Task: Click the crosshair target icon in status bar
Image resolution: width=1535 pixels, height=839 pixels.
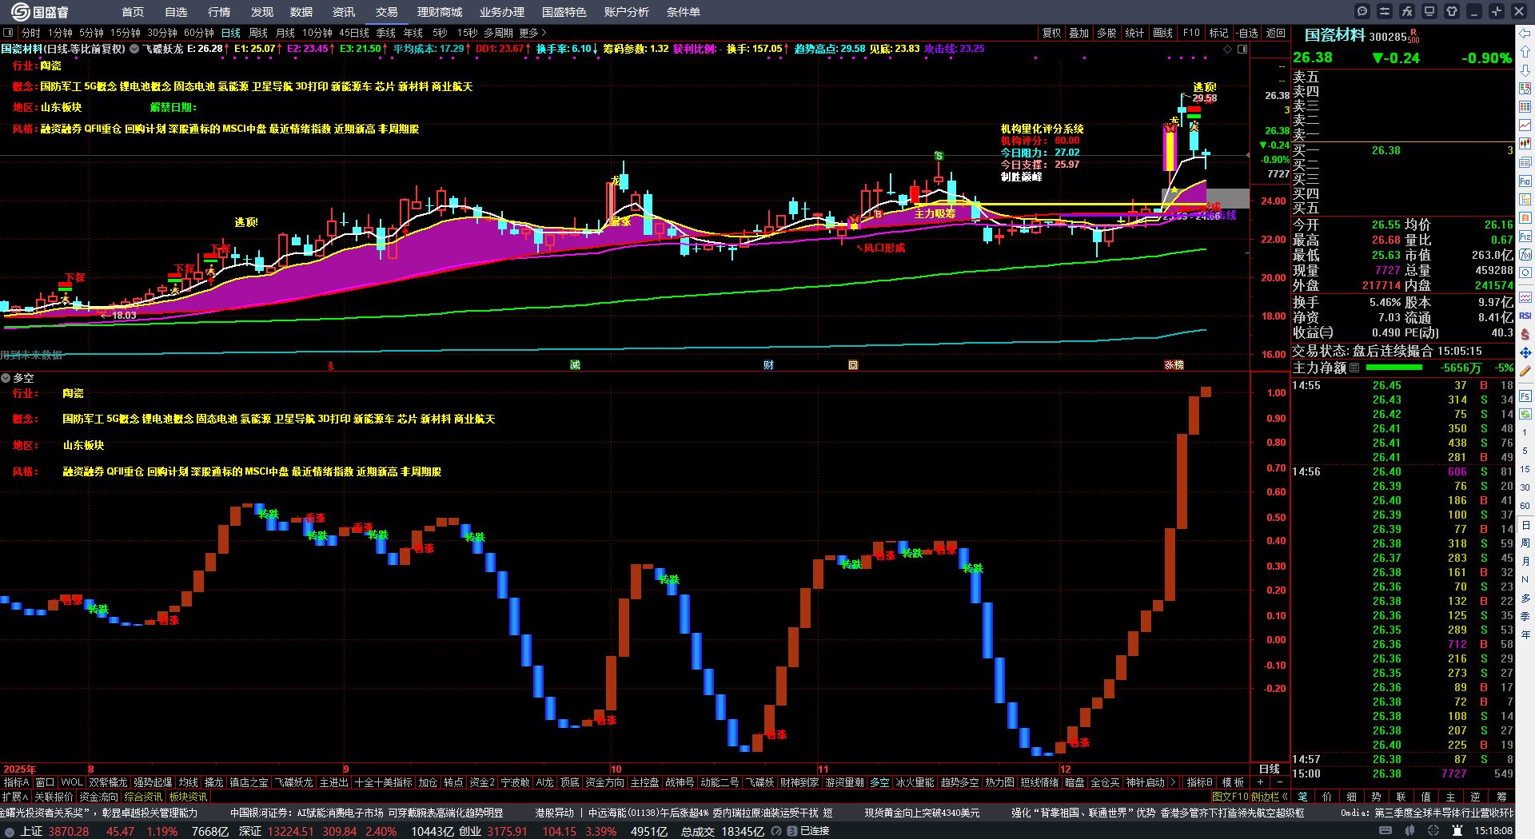Action: coord(1434,831)
